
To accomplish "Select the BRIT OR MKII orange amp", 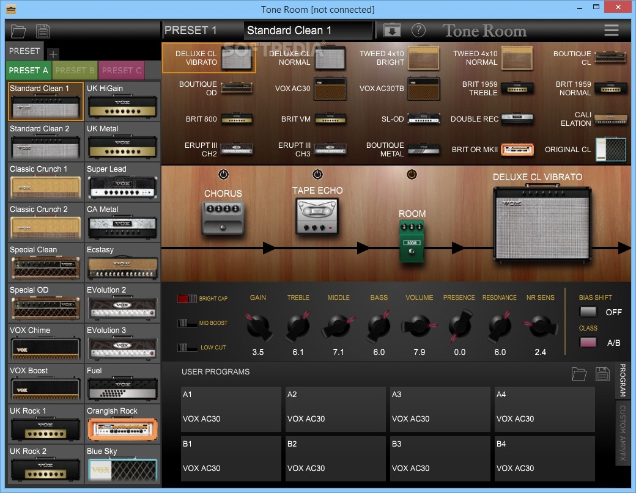I will pos(492,150).
